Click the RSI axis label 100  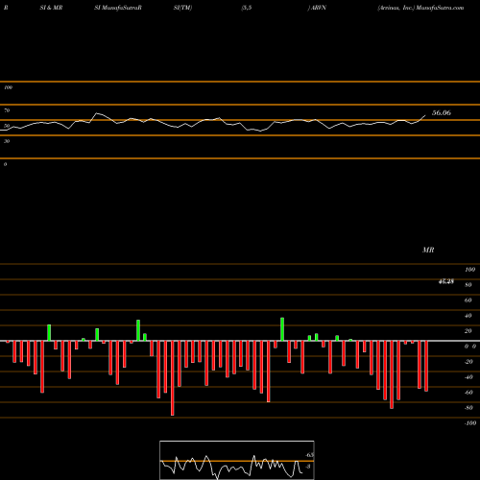click(9, 87)
